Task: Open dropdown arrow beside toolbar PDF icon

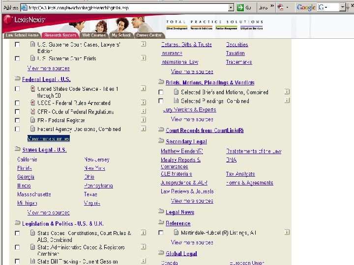Action: 287,7
